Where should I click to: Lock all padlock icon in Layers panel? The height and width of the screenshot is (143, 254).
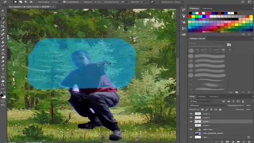tap(220, 110)
